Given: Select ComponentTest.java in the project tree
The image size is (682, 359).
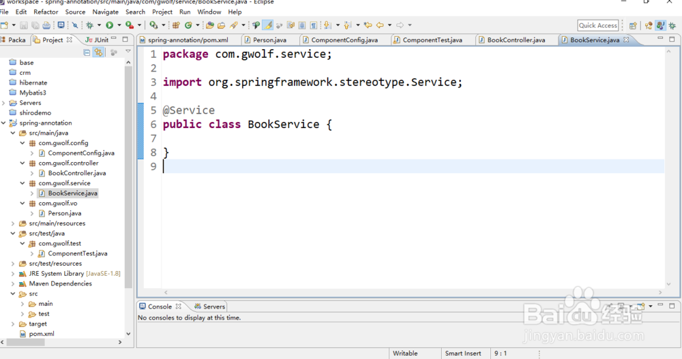Looking at the screenshot, I should (78, 253).
